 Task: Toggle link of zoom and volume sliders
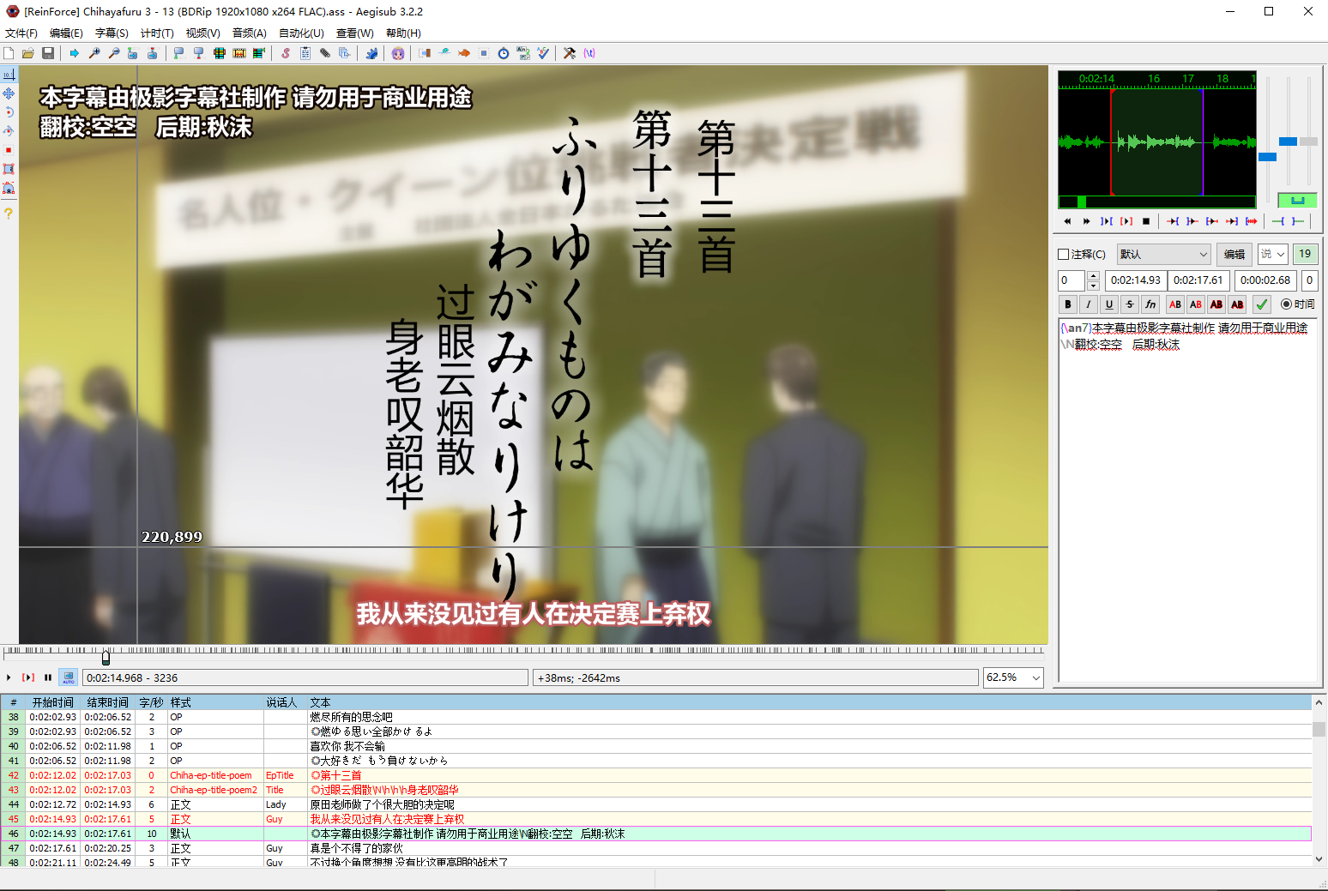(x=1297, y=201)
